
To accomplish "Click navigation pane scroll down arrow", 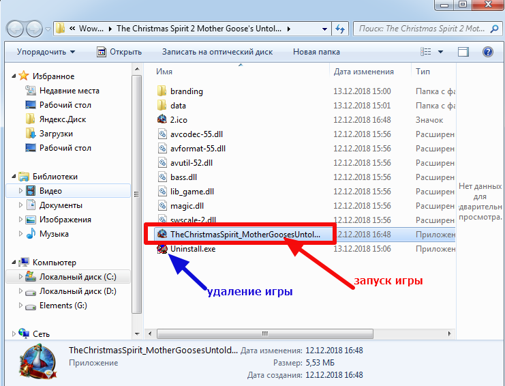I will coord(137,333).
